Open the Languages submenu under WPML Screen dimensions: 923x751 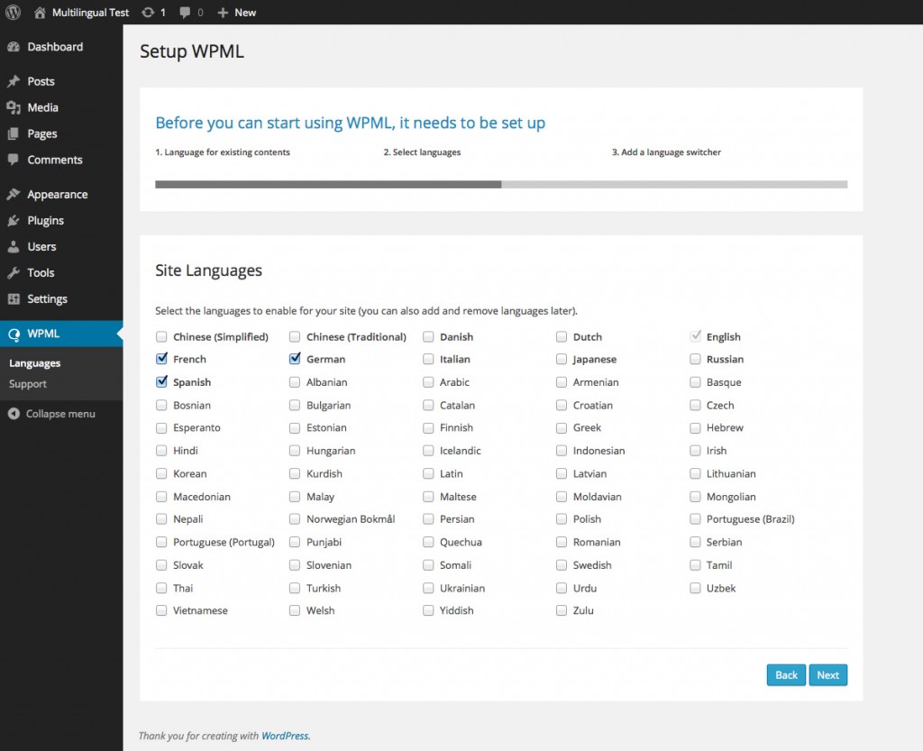(33, 362)
